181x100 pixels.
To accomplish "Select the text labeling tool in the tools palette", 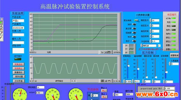I will (1, 26).
